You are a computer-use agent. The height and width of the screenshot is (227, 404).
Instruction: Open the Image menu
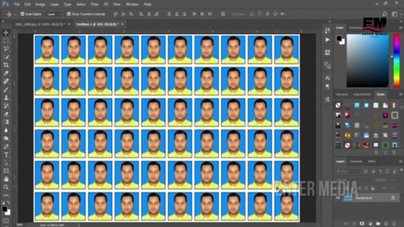(40, 4)
